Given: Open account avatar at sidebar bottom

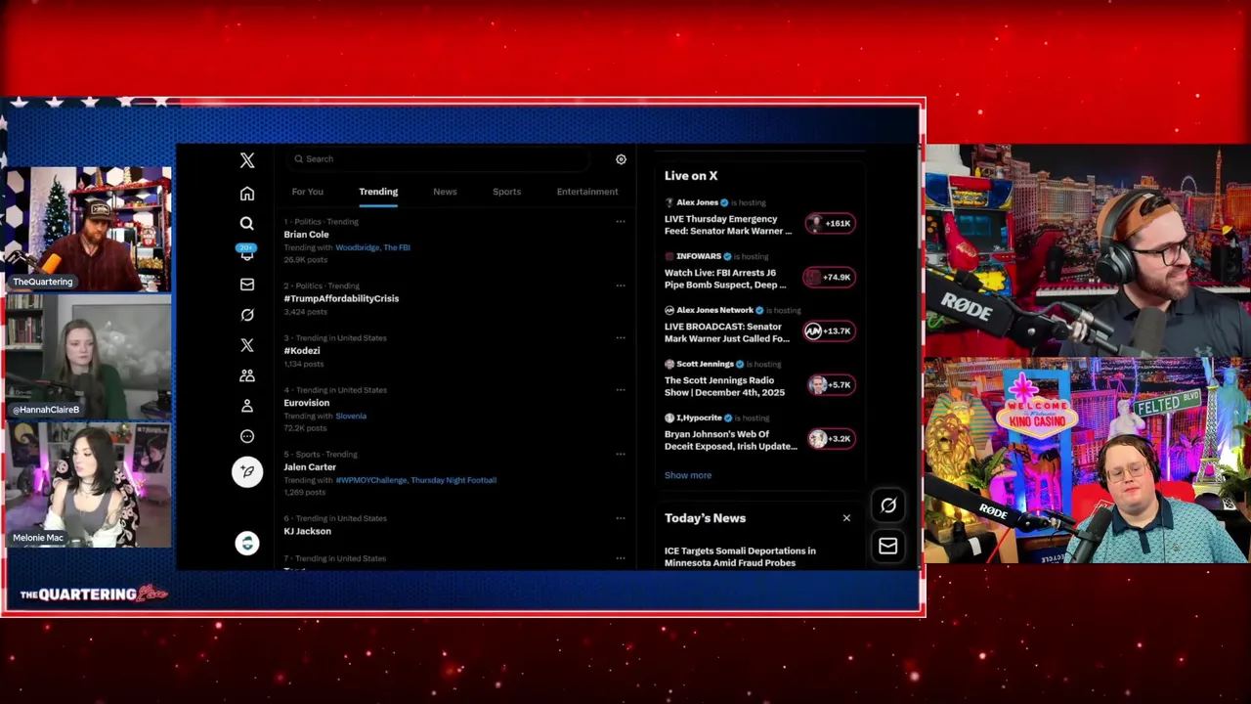Looking at the screenshot, I should pyautogui.click(x=247, y=544).
